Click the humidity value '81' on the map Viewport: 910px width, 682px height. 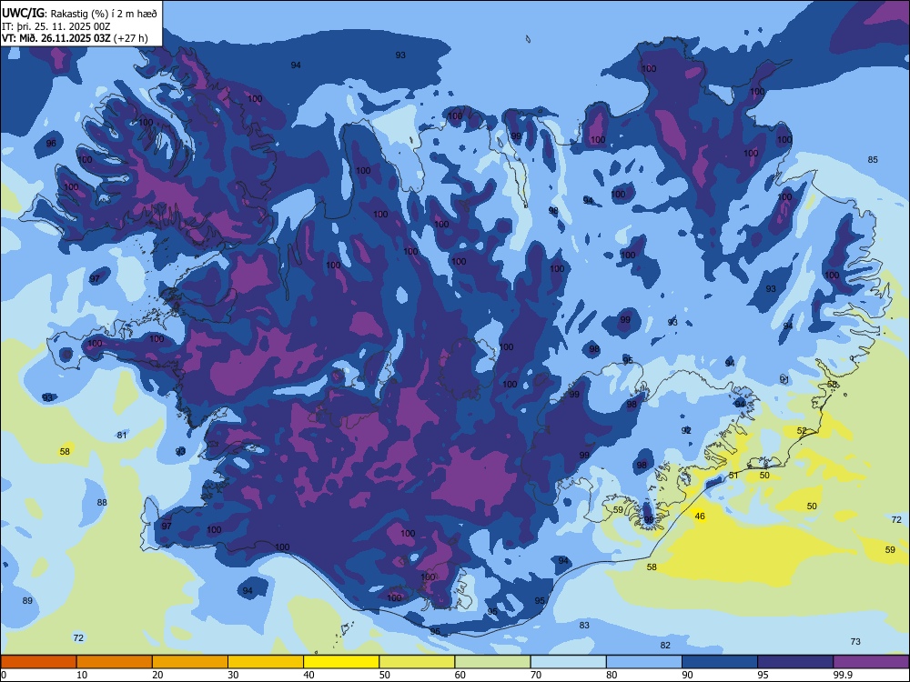(122, 436)
